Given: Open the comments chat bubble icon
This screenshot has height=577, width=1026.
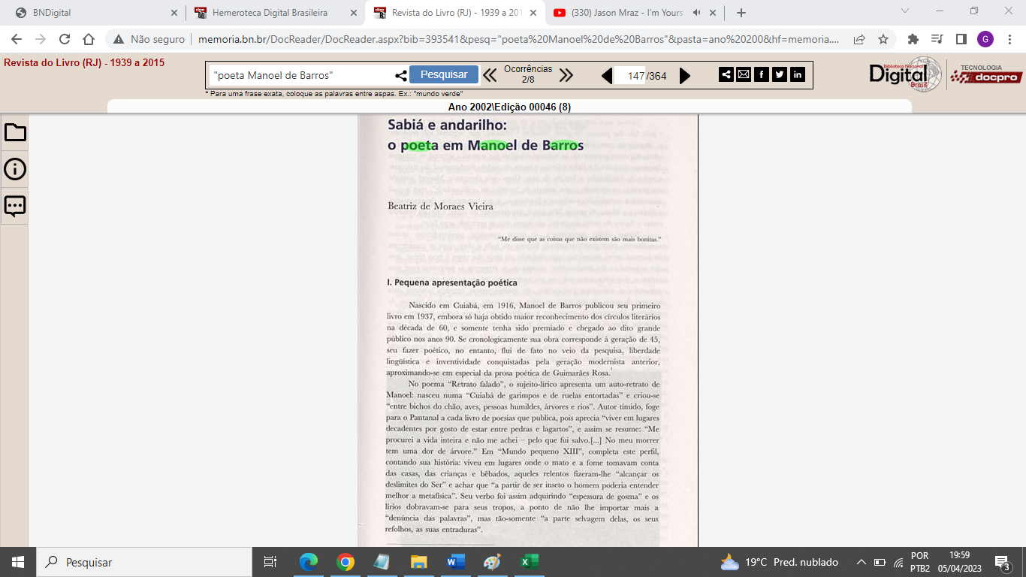Looking at the screenshot, I should (x=15, y=206).
